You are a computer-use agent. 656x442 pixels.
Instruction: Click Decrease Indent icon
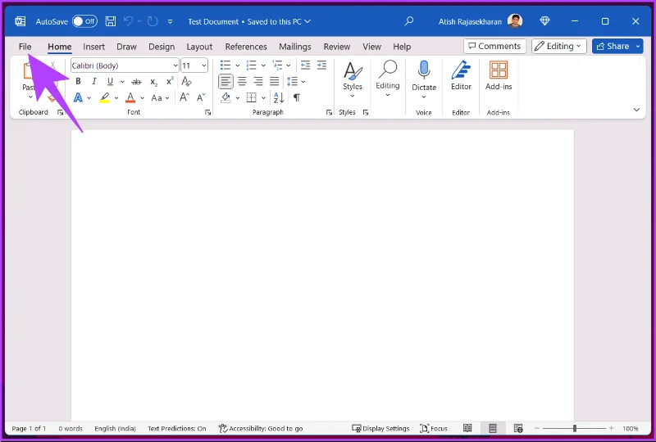(305, 65)
